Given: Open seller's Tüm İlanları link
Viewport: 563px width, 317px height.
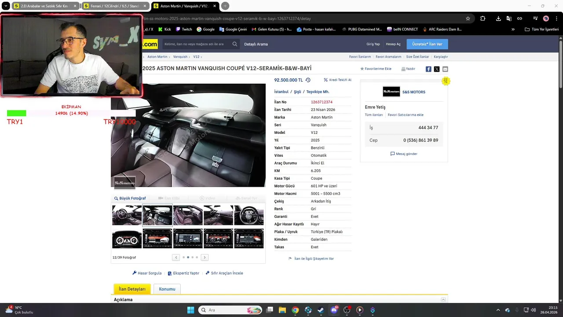Looking at the screenshot, I should (374, 115).
